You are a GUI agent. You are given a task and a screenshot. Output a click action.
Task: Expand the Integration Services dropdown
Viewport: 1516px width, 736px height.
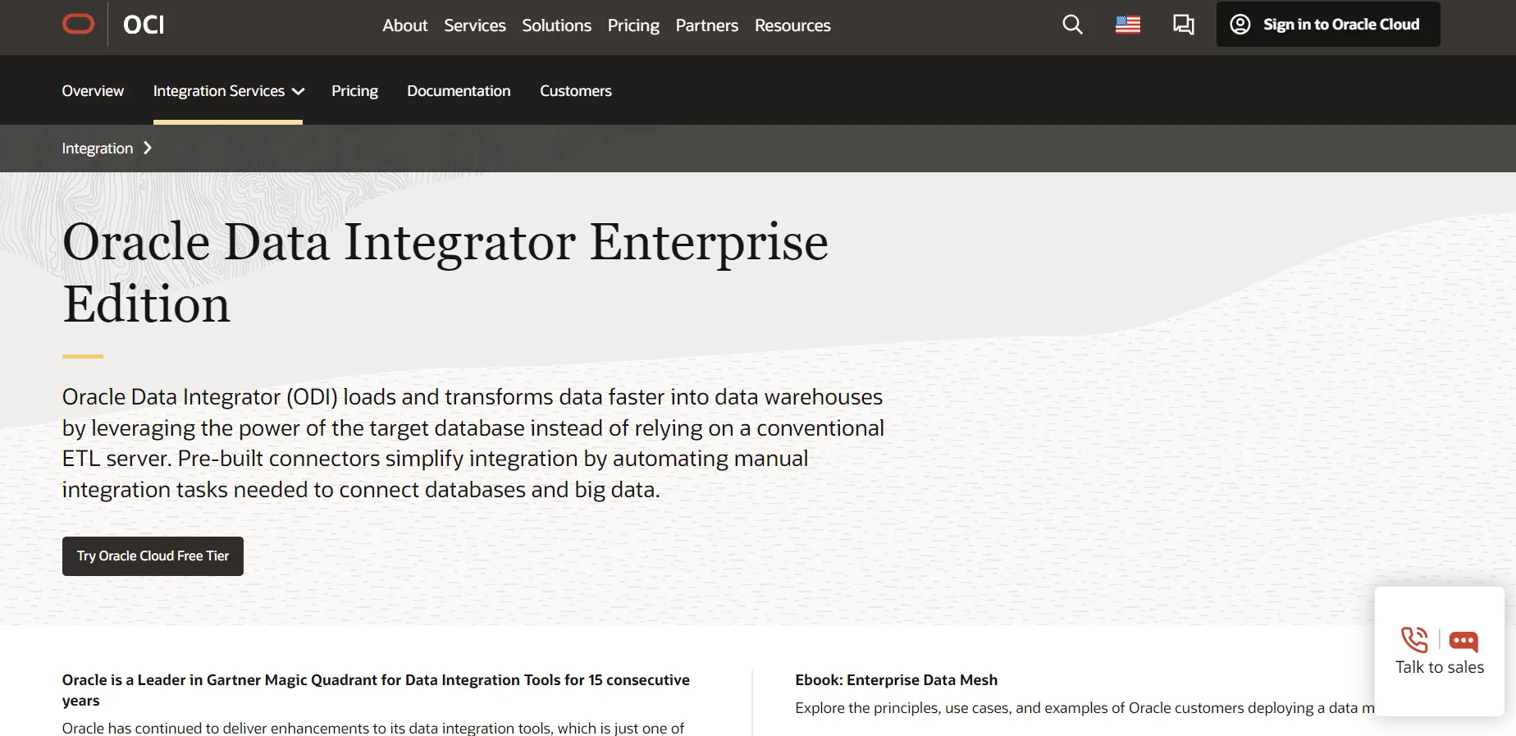(228, 91)
